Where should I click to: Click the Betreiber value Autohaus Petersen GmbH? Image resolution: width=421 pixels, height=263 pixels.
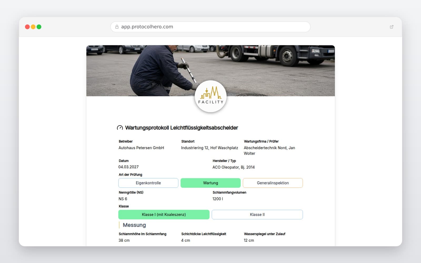point(141,148)
